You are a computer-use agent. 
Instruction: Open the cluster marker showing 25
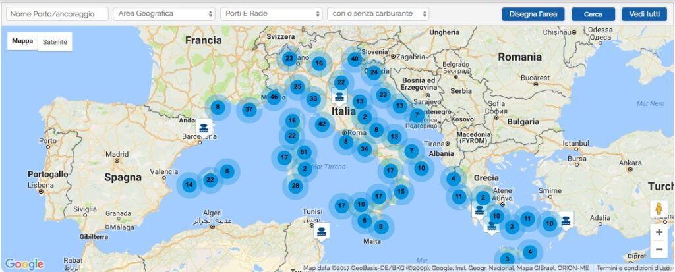point(297,87)
